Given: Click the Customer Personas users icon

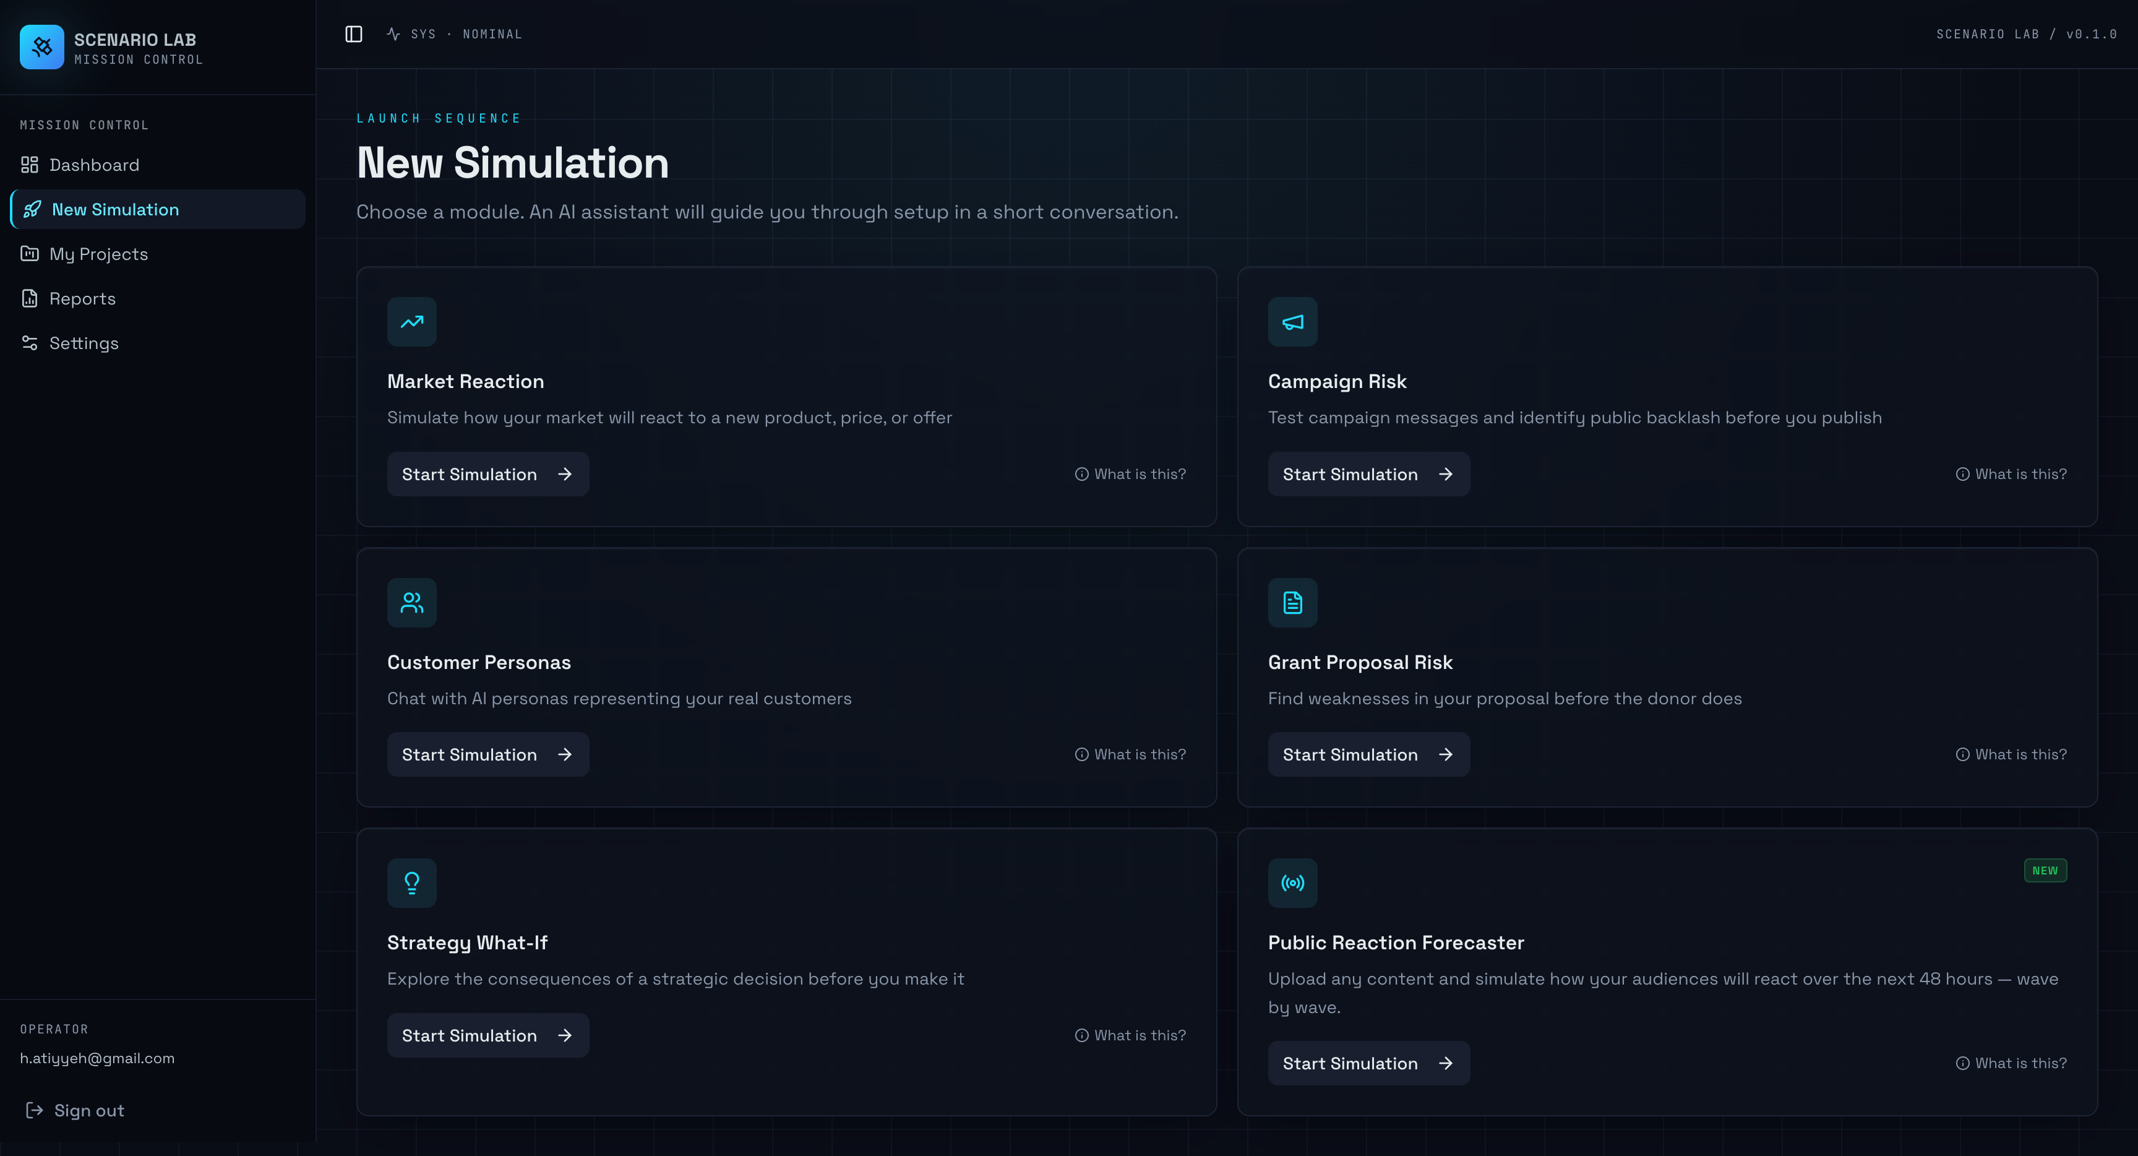Looking at the screenshot, I should click(x=411, y=602).
